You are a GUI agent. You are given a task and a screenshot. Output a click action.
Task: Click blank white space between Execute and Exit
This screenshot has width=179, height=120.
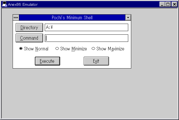click(72, 61)
